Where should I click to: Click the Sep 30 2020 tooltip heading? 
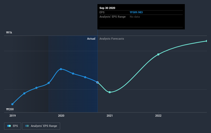(x=107, y=8)
